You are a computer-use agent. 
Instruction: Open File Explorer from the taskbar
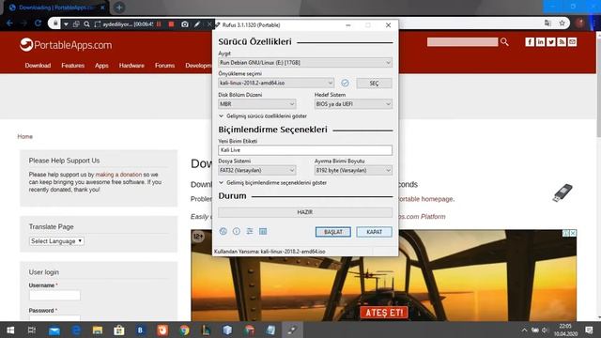(98, 330)
